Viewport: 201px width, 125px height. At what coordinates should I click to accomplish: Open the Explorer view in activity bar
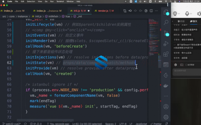[x=166, y=13]
